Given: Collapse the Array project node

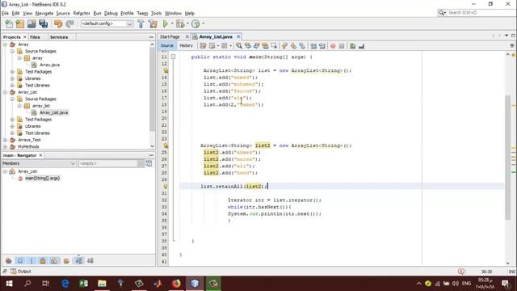Looking at the screenshot, I should 6,44.
